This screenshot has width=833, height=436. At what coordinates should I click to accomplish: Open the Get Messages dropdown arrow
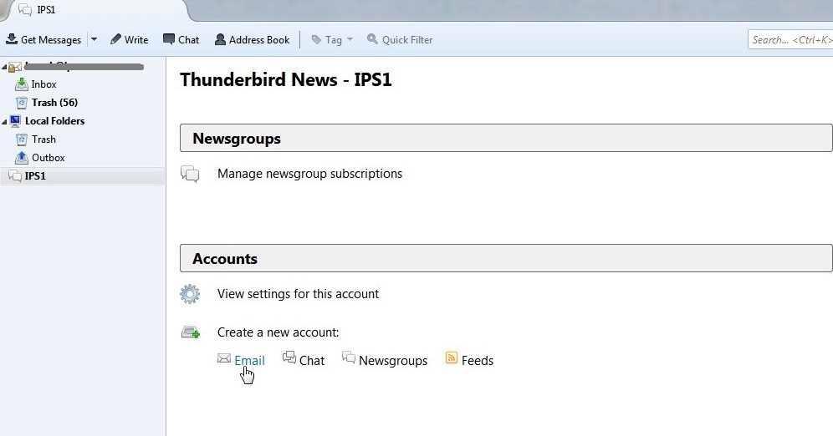[x=94, y=39]
